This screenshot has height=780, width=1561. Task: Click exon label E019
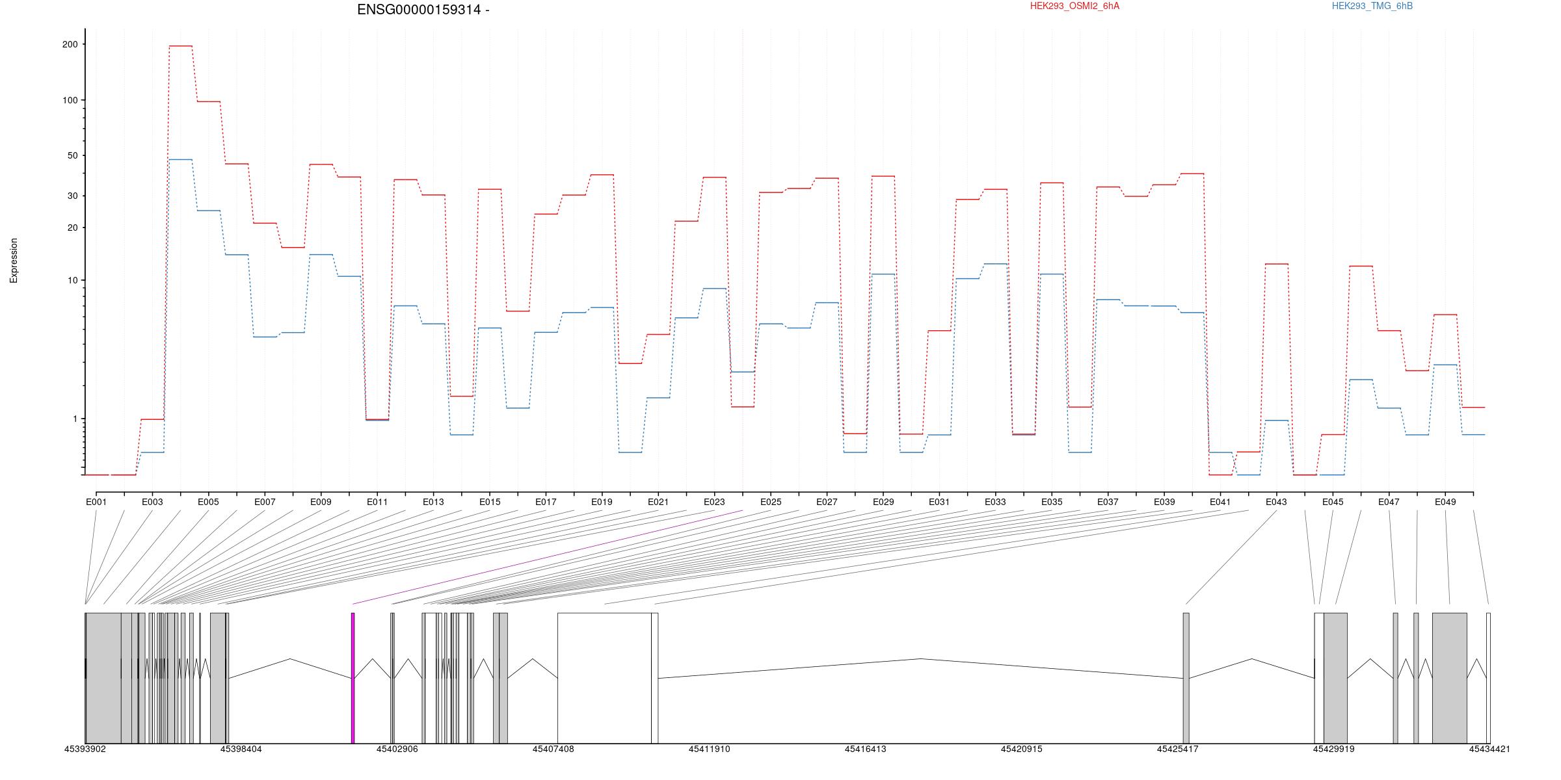[x=602, y=502]
